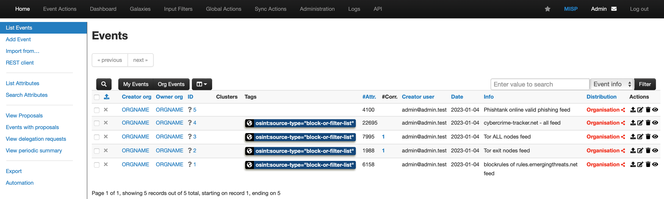Click the block-or-filter-list tag on event 4
The image size is (664, 199).
300,123
